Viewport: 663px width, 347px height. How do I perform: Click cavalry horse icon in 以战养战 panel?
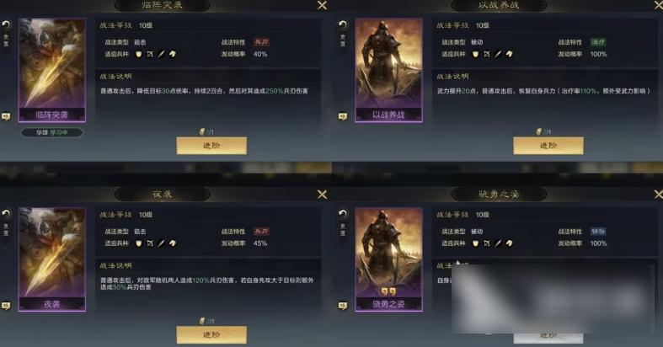(510, 54)
